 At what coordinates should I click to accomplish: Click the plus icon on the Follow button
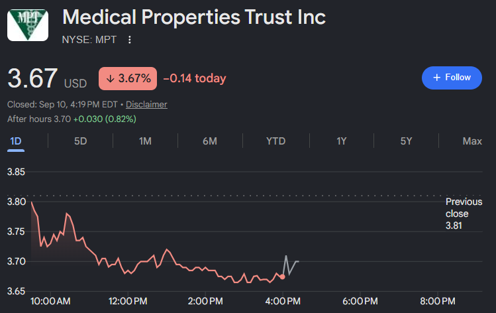436,78
